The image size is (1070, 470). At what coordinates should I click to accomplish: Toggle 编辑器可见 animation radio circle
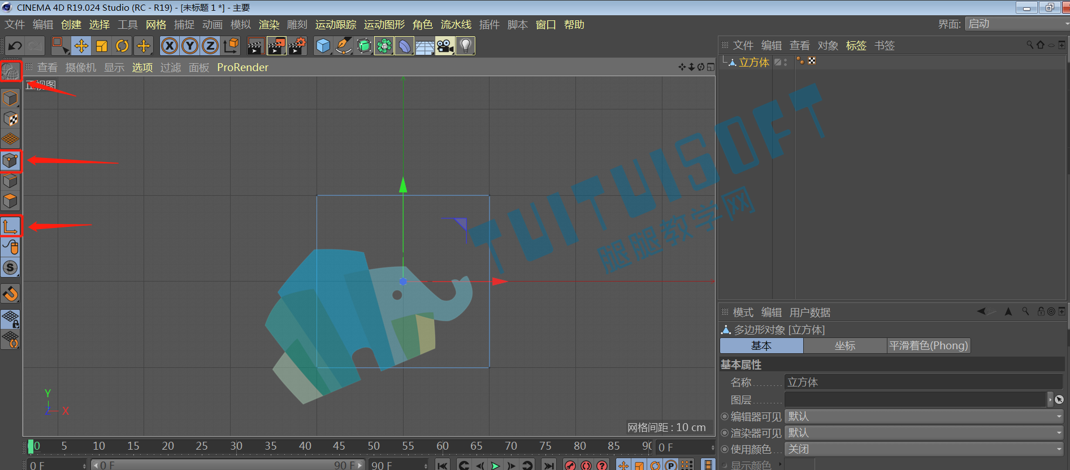pos(725,416)
